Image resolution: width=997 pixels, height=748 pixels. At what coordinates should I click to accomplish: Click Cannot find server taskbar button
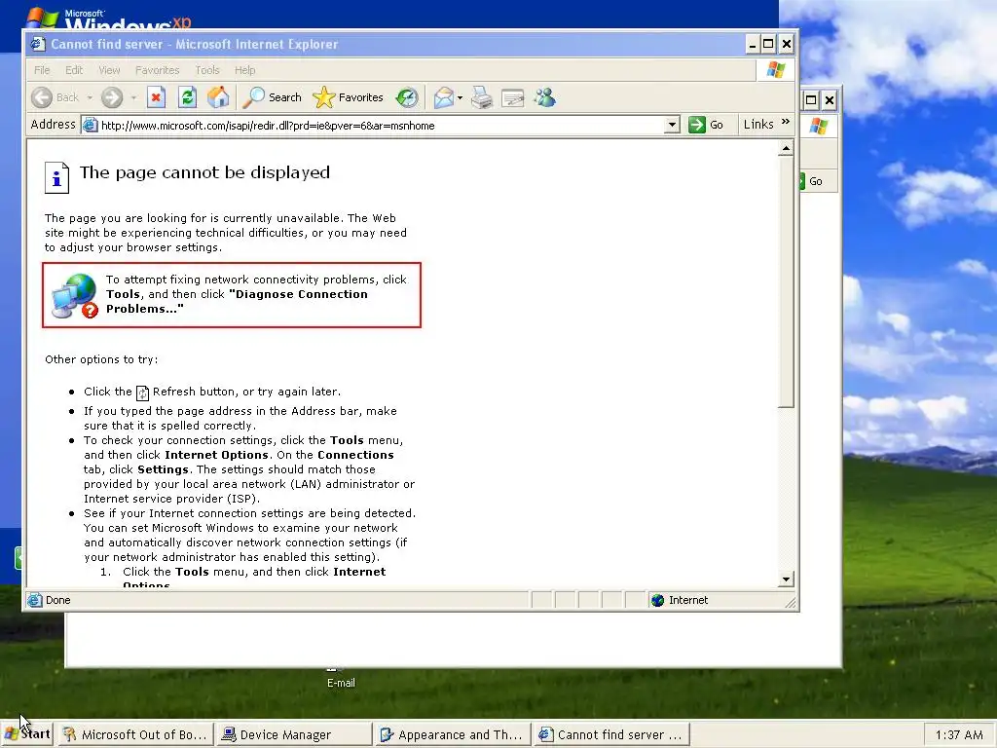(x=611, y=734)
